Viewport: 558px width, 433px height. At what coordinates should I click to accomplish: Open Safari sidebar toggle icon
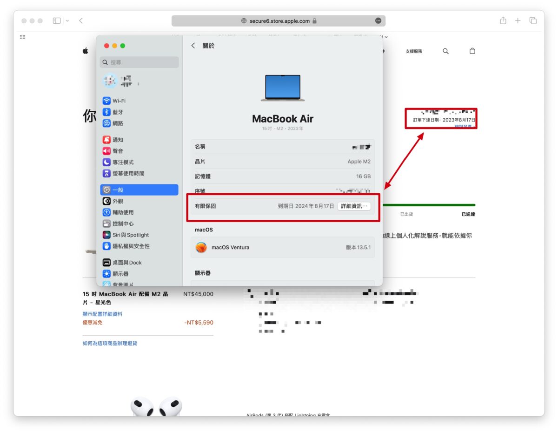point(57,20)
